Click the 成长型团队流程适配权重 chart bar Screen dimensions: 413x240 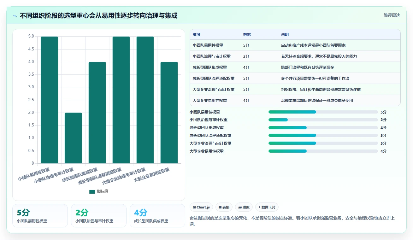[x=121, y=100]
